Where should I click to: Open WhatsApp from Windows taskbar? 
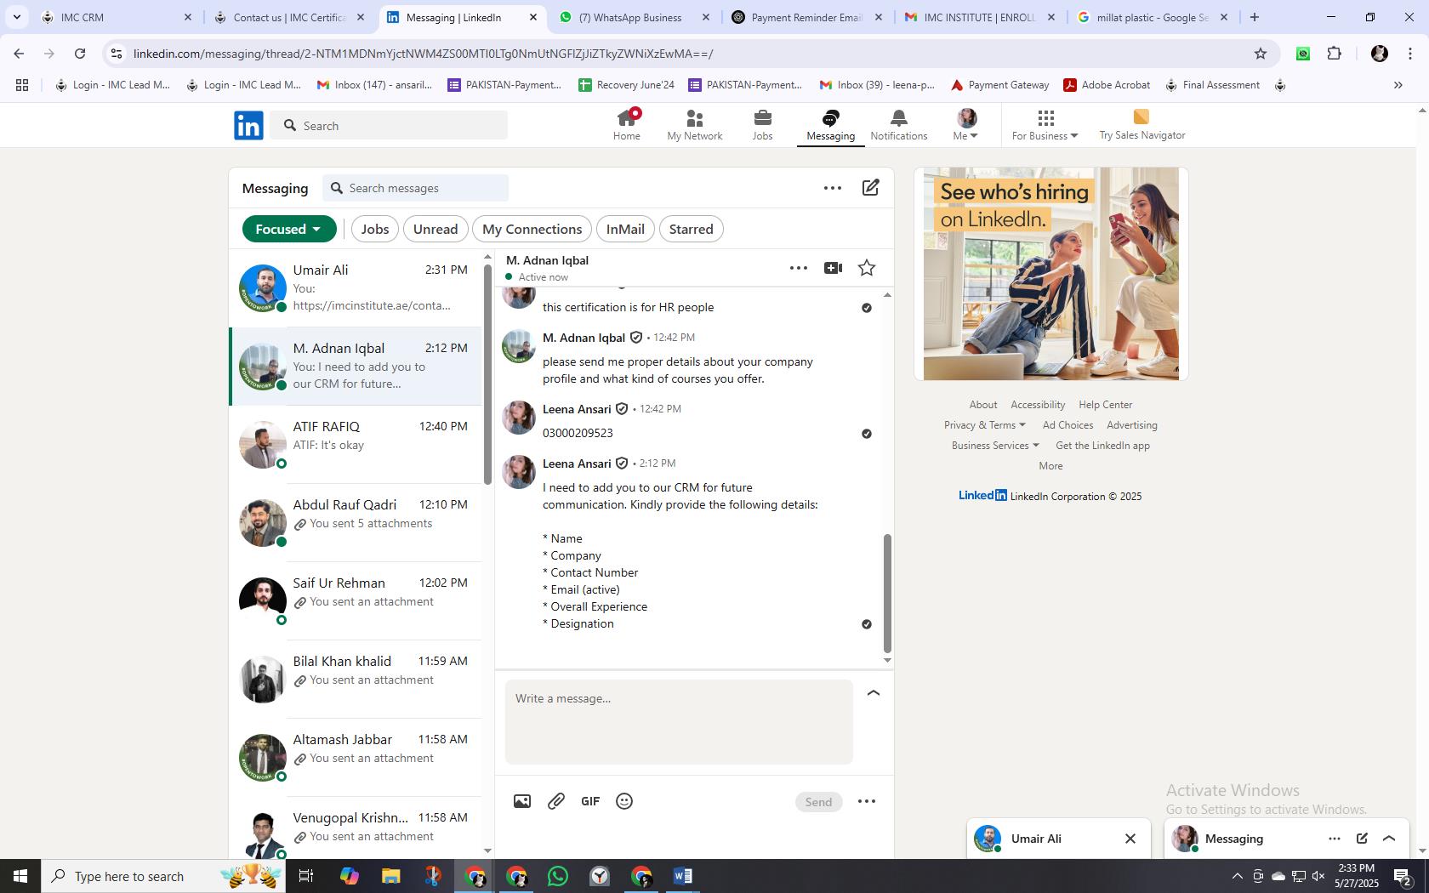click(558, 876)
